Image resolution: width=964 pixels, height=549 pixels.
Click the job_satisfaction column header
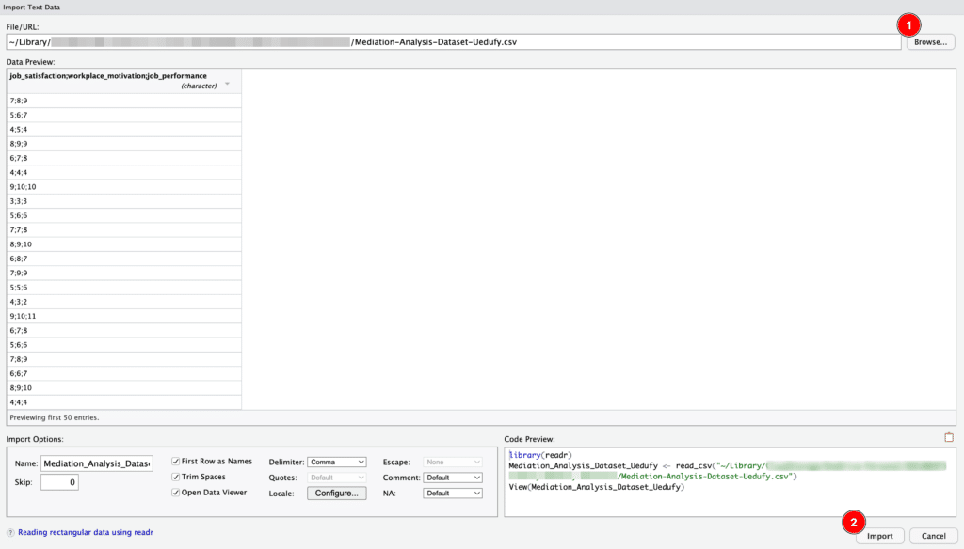click(104, 76)
